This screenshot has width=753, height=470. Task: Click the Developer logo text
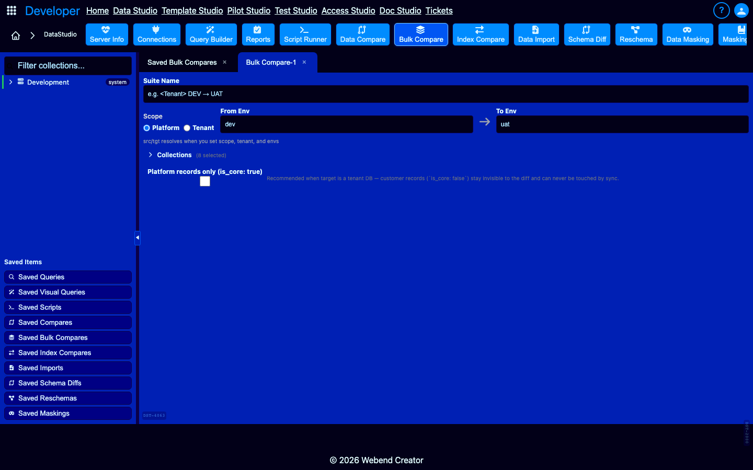tap(52, 10)
